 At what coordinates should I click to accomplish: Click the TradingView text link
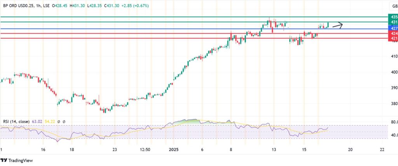[x=21, y=161]
